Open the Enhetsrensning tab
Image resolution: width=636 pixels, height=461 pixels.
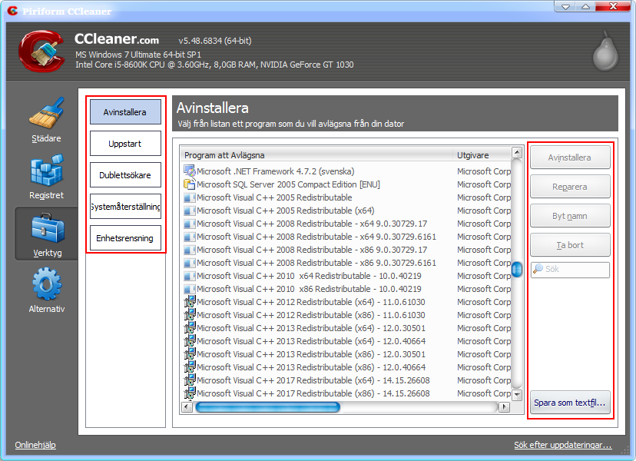(x=125, y=238)
